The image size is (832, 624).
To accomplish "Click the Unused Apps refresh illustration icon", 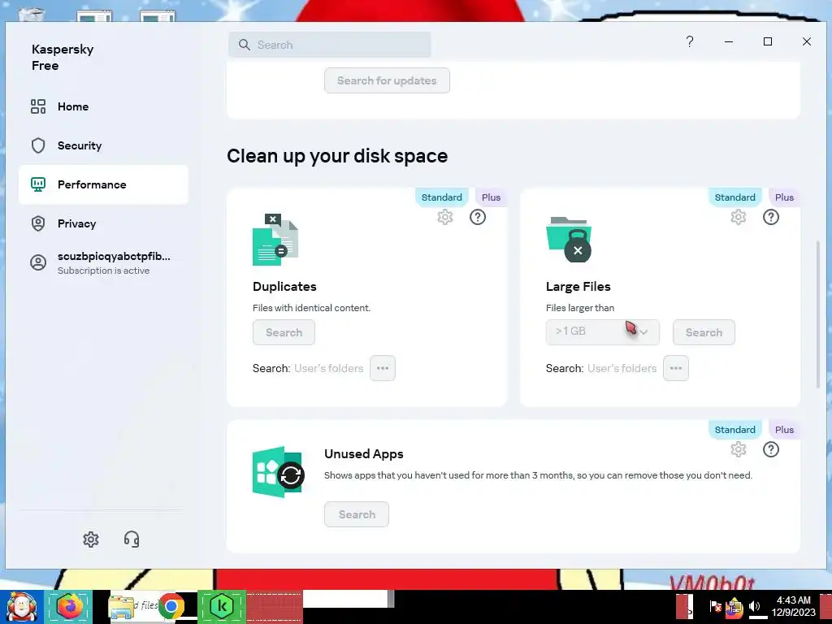I will [278, 472].
